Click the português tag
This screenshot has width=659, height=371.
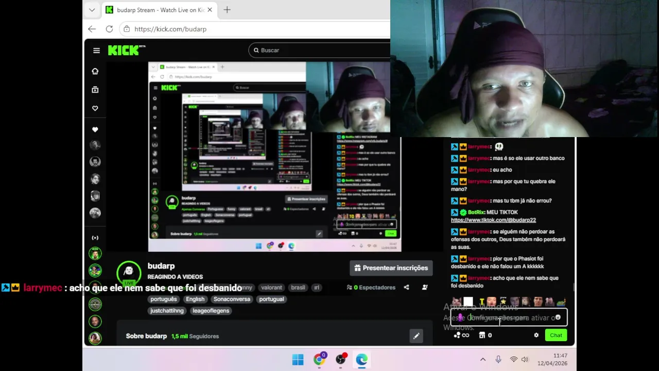click(164, 299)
